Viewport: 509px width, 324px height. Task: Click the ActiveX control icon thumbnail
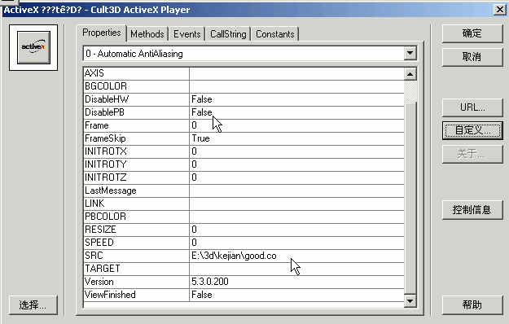[x=33, y=48]
